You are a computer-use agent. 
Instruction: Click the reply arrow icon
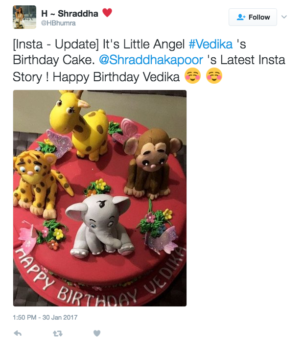coord(18,333)
